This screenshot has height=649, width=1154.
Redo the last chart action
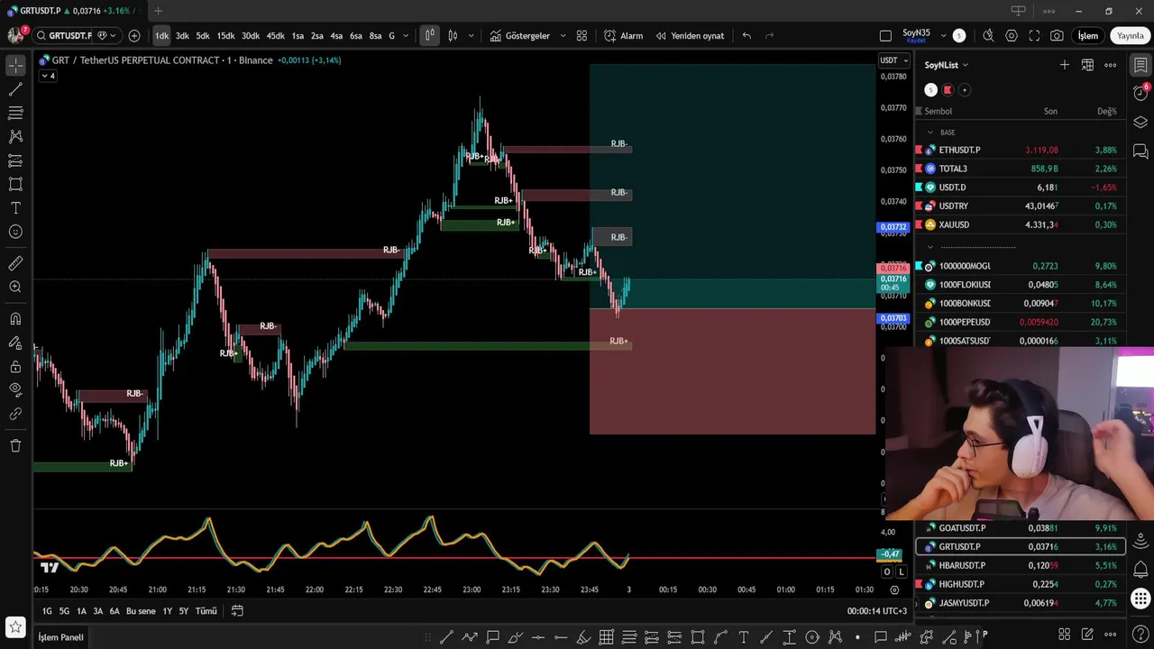pos(769,36)
